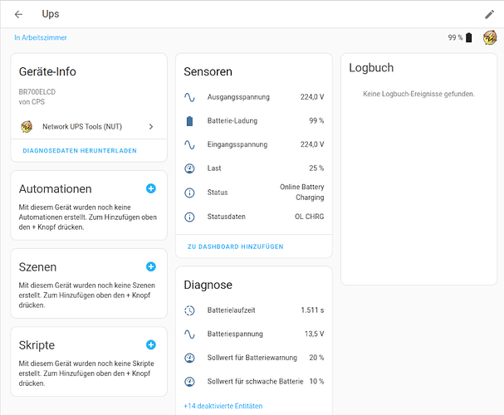
Task: Add a new script with plus icon
Action: tap(151, 344)
